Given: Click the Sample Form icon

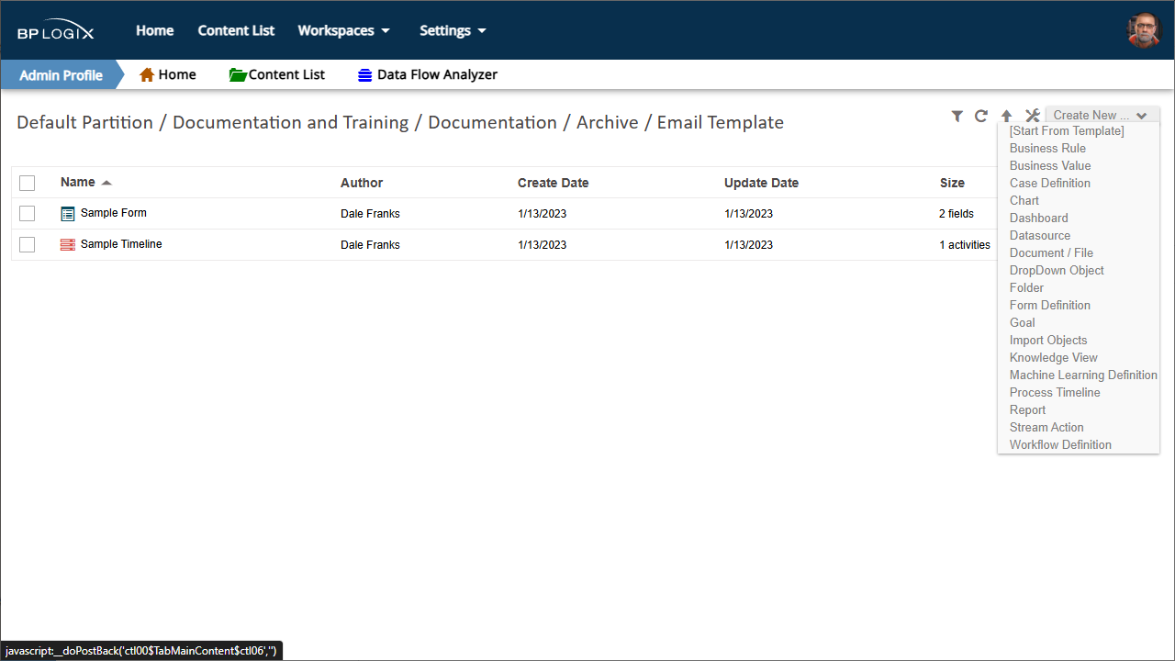Looking at the screenshot, I should point(68,214).
